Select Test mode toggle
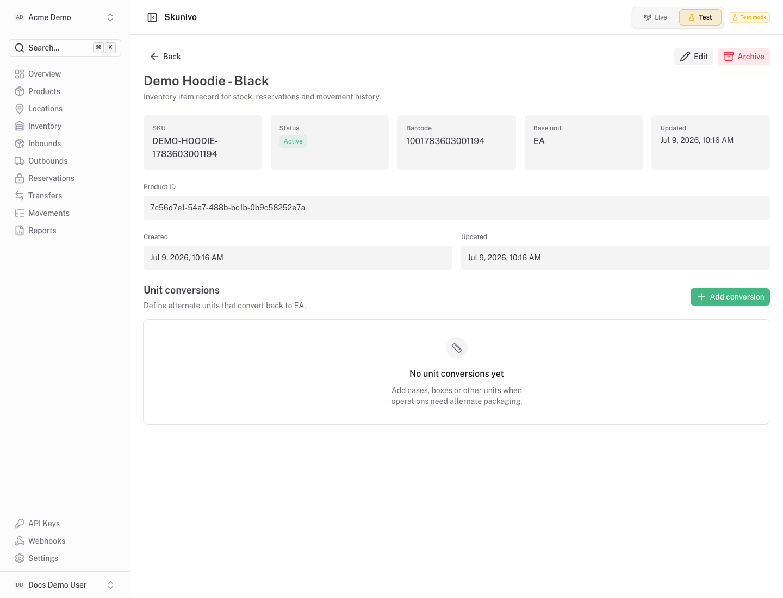Image resolution: width=783 pixels, height=598 pixels. pyautogui.click(x=700, y=17)
